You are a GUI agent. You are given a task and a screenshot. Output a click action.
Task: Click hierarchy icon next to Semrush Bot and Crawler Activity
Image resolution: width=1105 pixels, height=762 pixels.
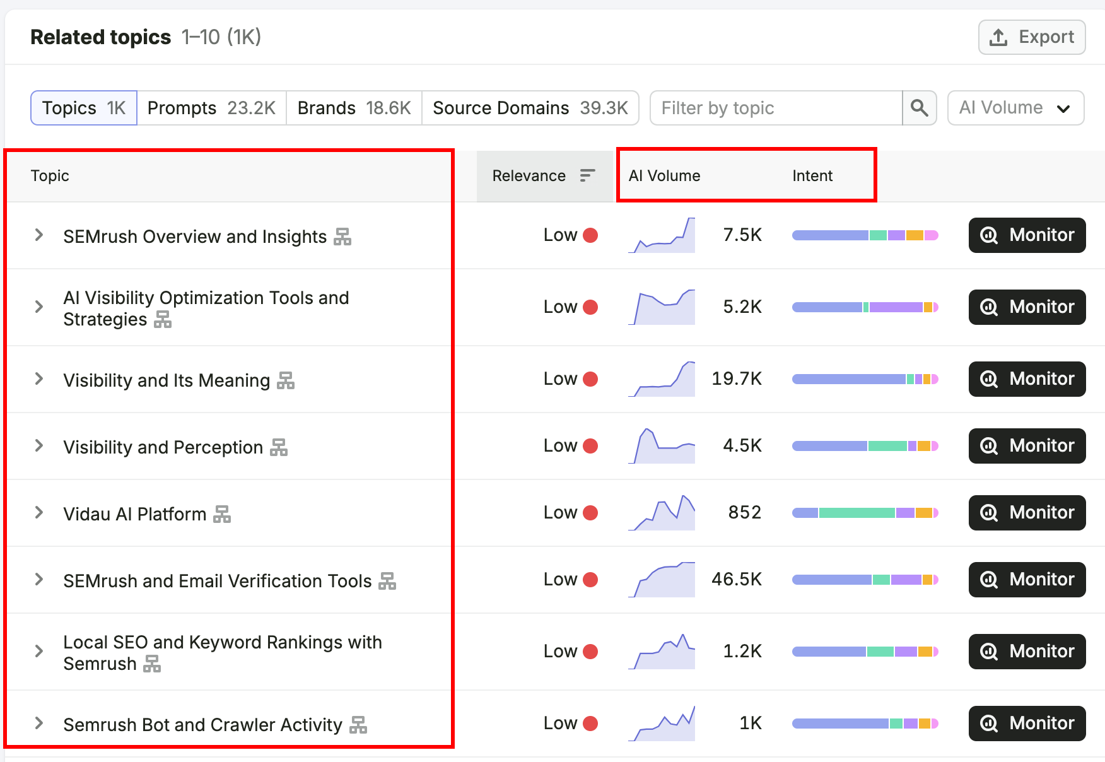[358, 725]
